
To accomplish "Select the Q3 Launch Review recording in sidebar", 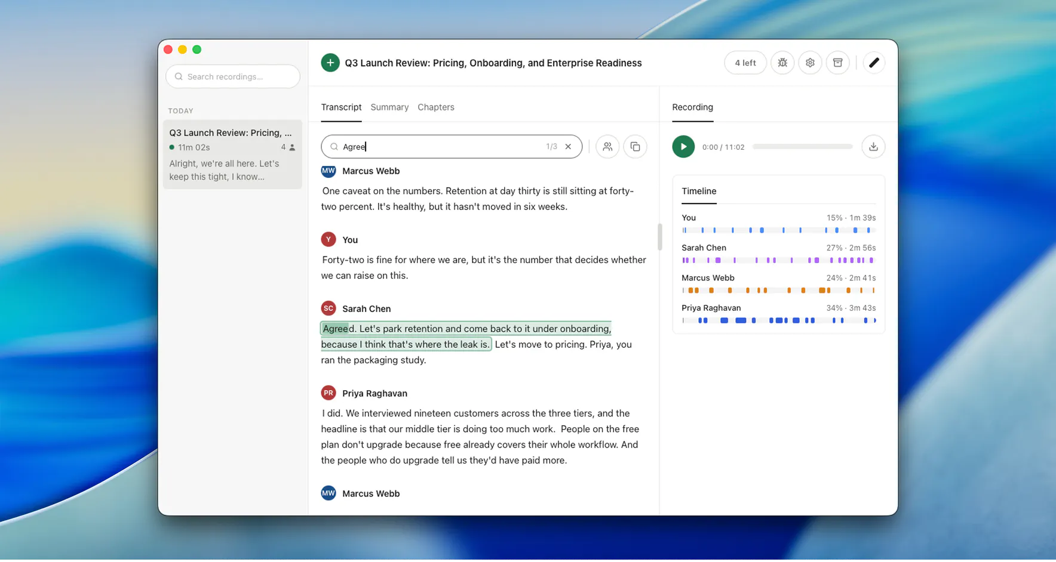I will (232, 155).
